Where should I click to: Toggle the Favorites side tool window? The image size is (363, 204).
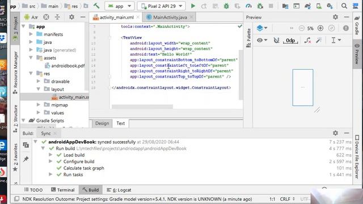pos(15,158)
